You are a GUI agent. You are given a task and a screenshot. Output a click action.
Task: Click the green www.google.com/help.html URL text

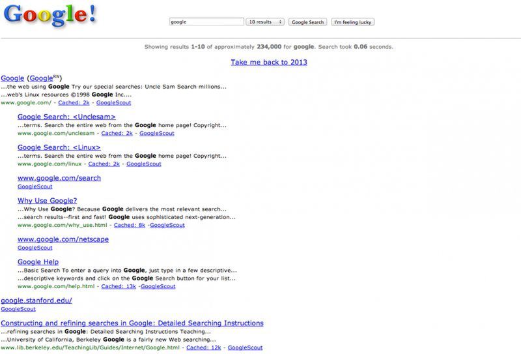click(56, 286)
